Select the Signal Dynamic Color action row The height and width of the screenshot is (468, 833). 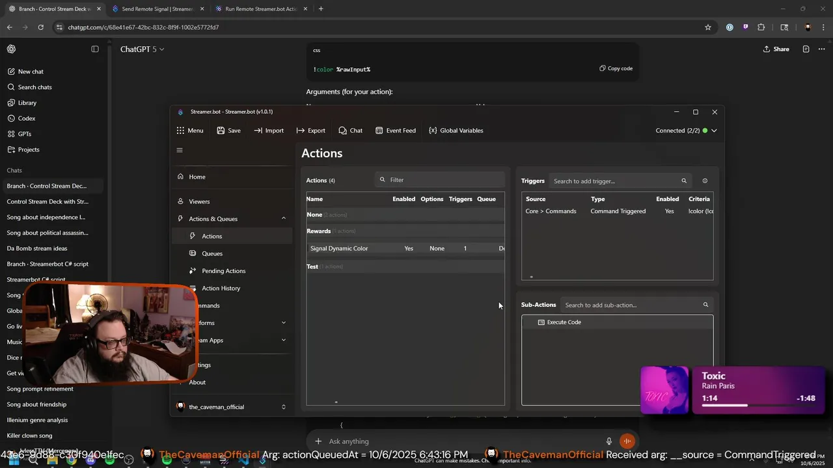click(x=405, y=248)
